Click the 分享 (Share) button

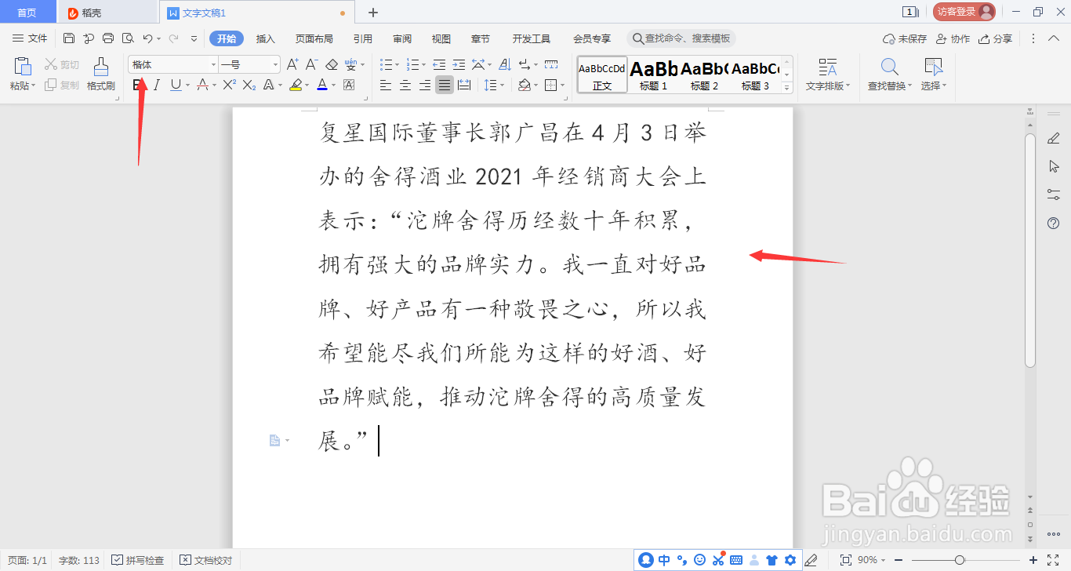[x=996, y=38]
